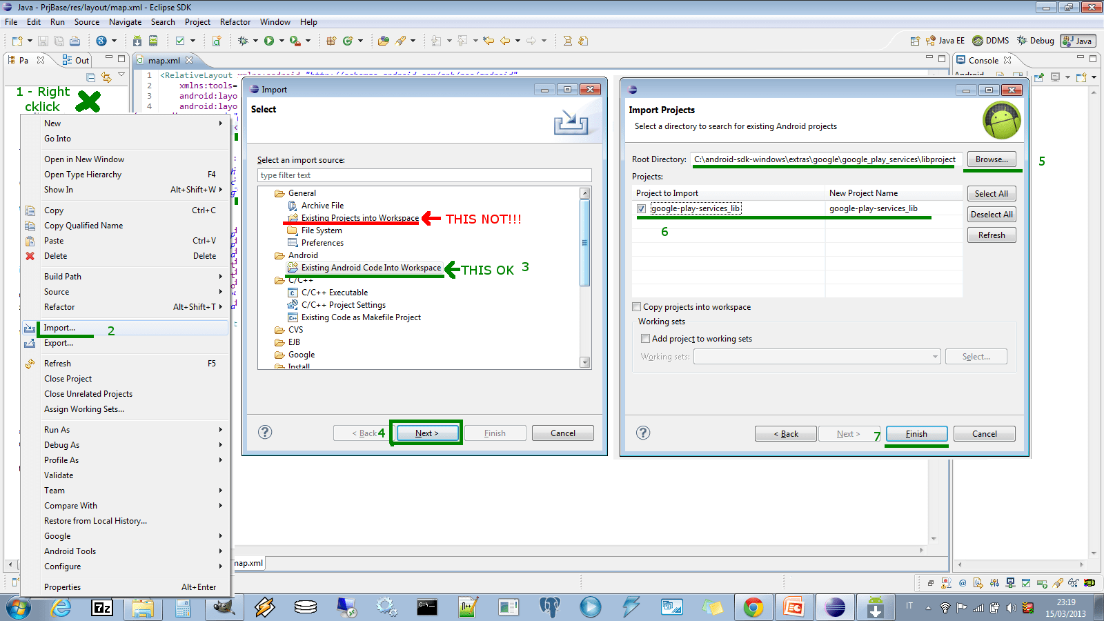The width and height of the screenshot is (1104, 621).
Task: Click the Next button in Import dialog
Action: click(427, 433)
